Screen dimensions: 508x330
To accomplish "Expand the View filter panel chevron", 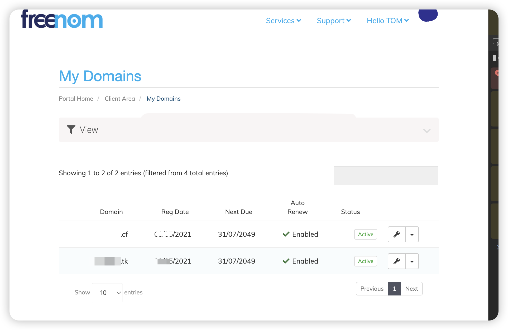I will pyautogui.click(x=427, y=131).
